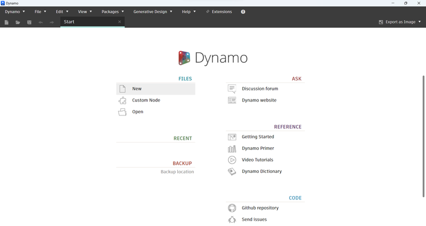426x226 pixels.
Task: Select Custom Node text link
Action: (146, 101)
